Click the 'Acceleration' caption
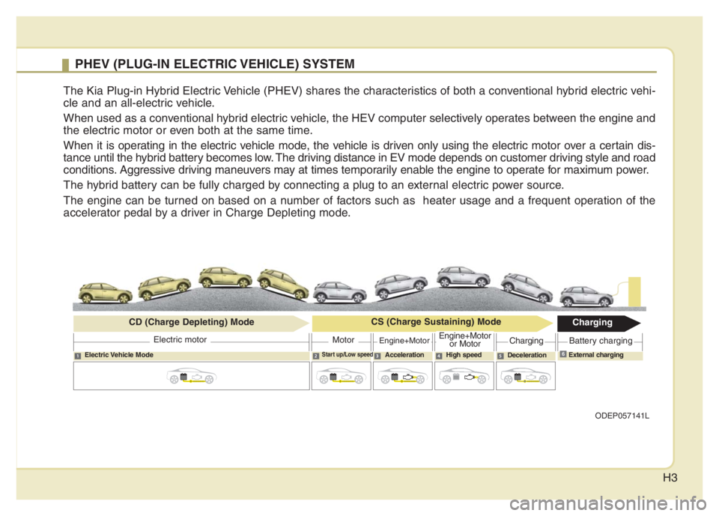This screenshot has width=719, height=516. [404, 355]
